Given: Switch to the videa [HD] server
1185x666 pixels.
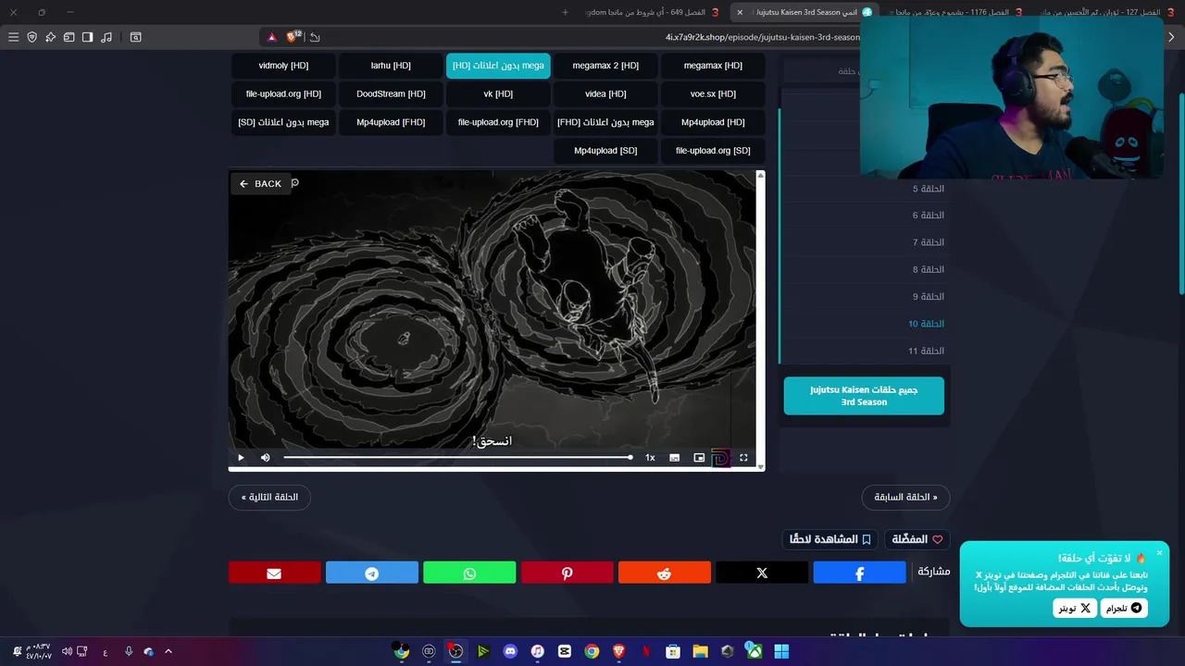Looking at the screenshot, I should [605, 94].
